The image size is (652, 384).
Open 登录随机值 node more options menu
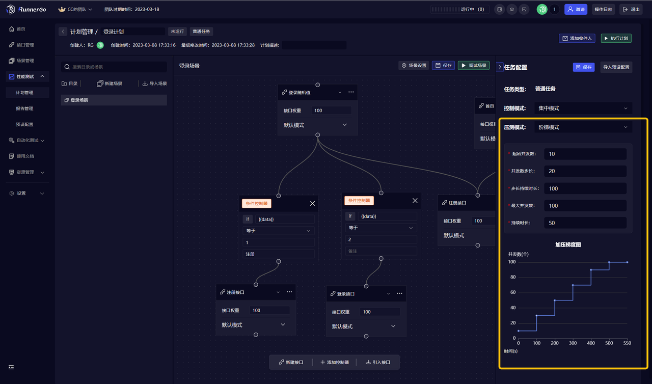click(351, 92)
